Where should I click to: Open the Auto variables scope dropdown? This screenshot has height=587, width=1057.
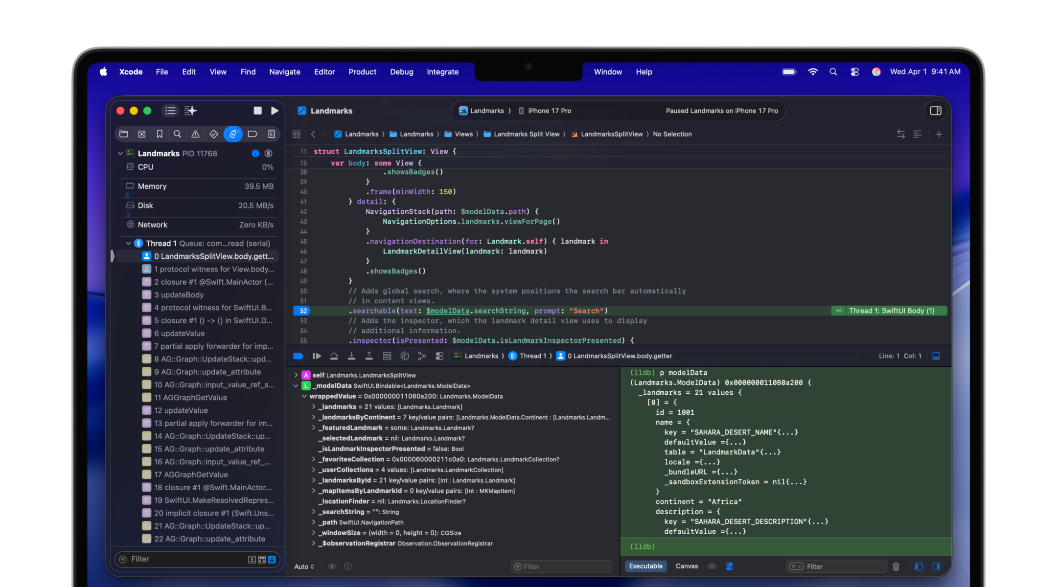(x=304, y=566)
